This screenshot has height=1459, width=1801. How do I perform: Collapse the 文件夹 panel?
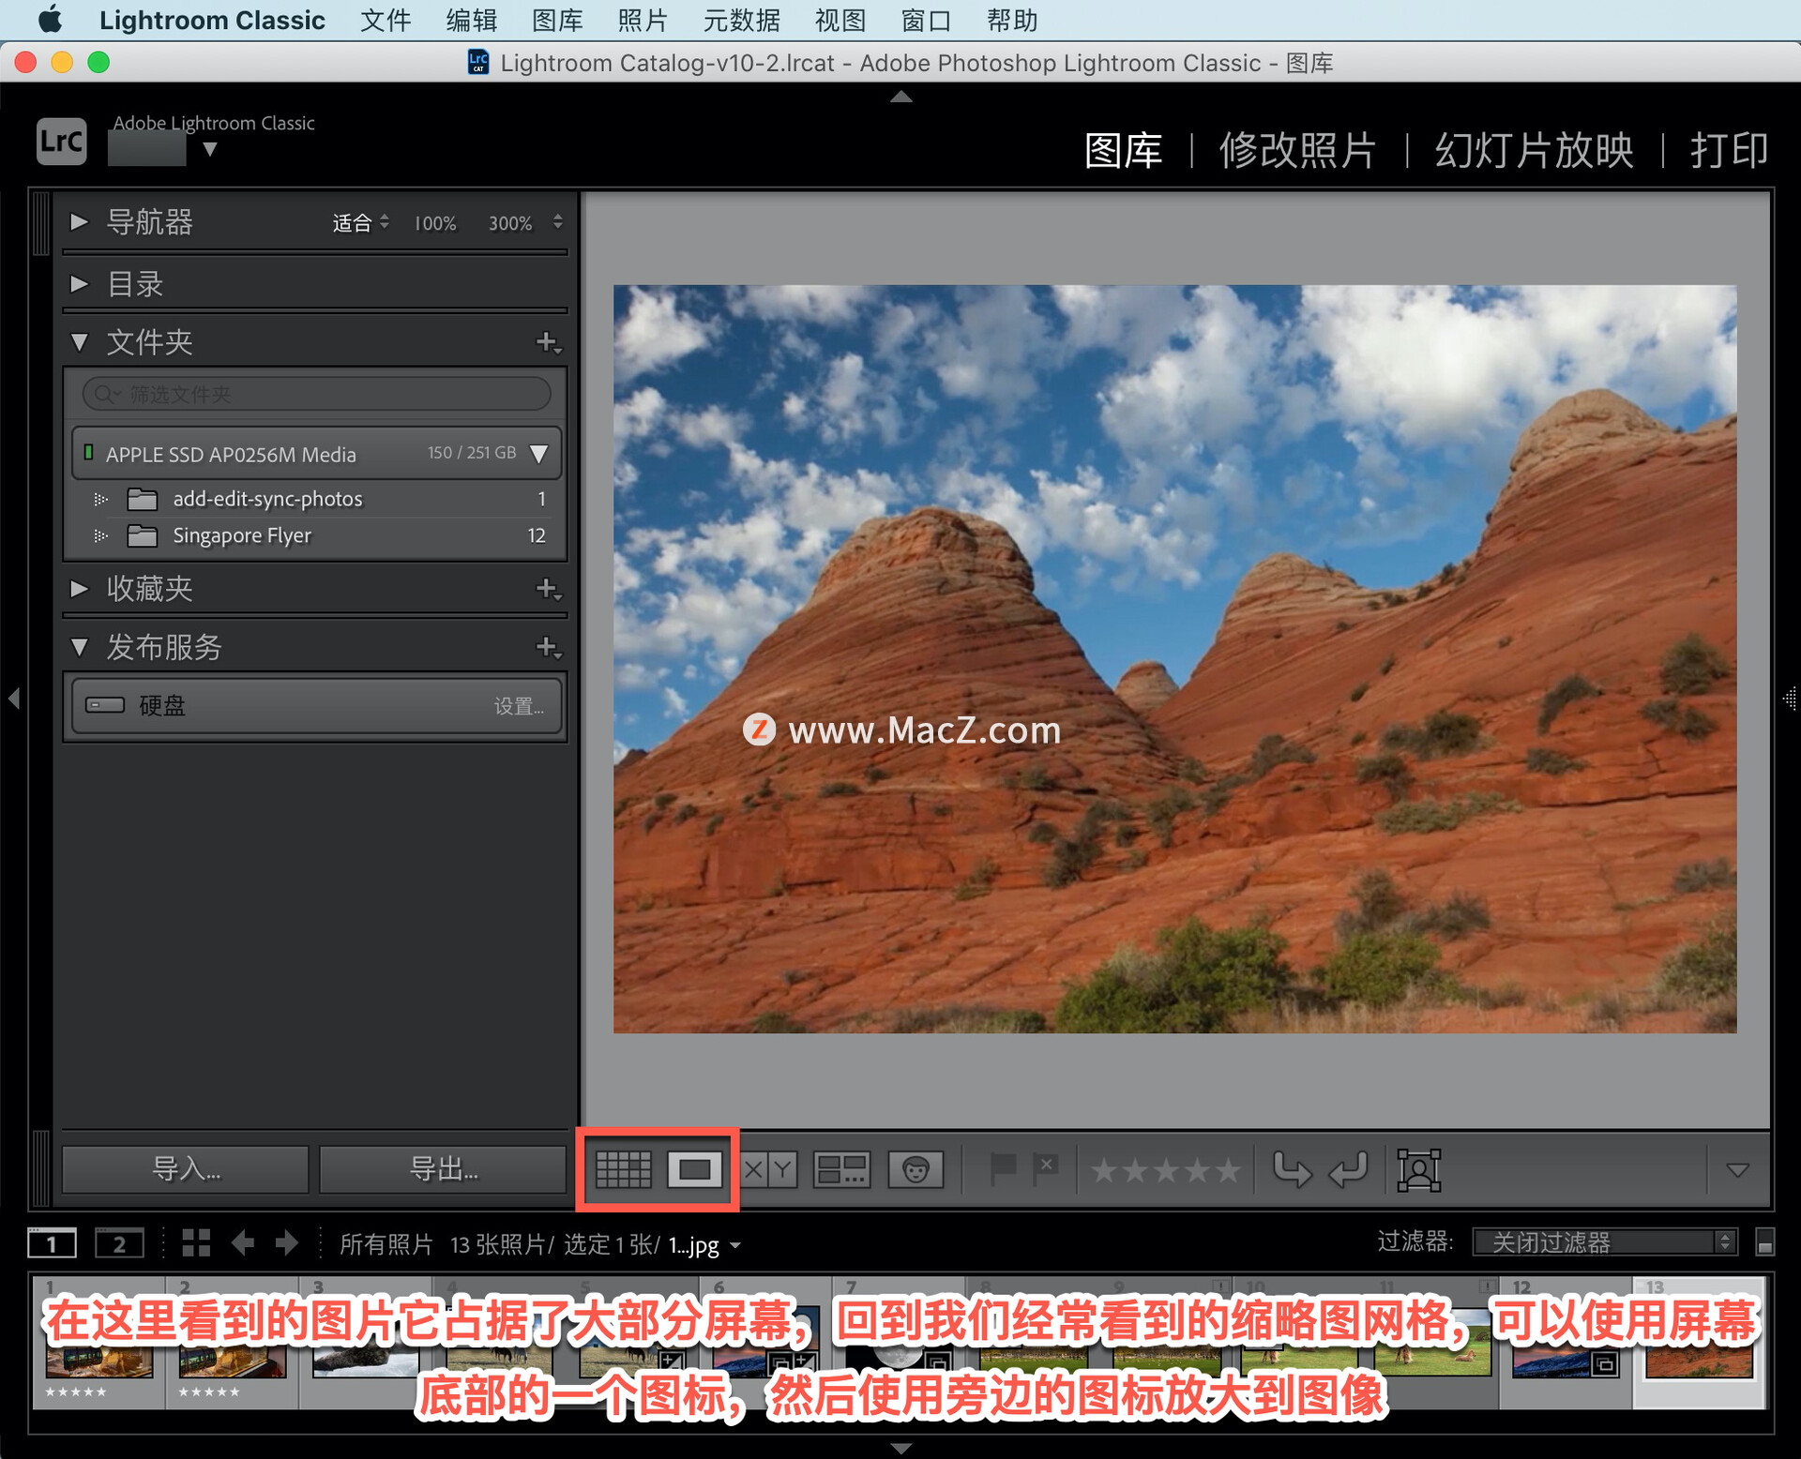pyautogui.click(x=79, y=342)
